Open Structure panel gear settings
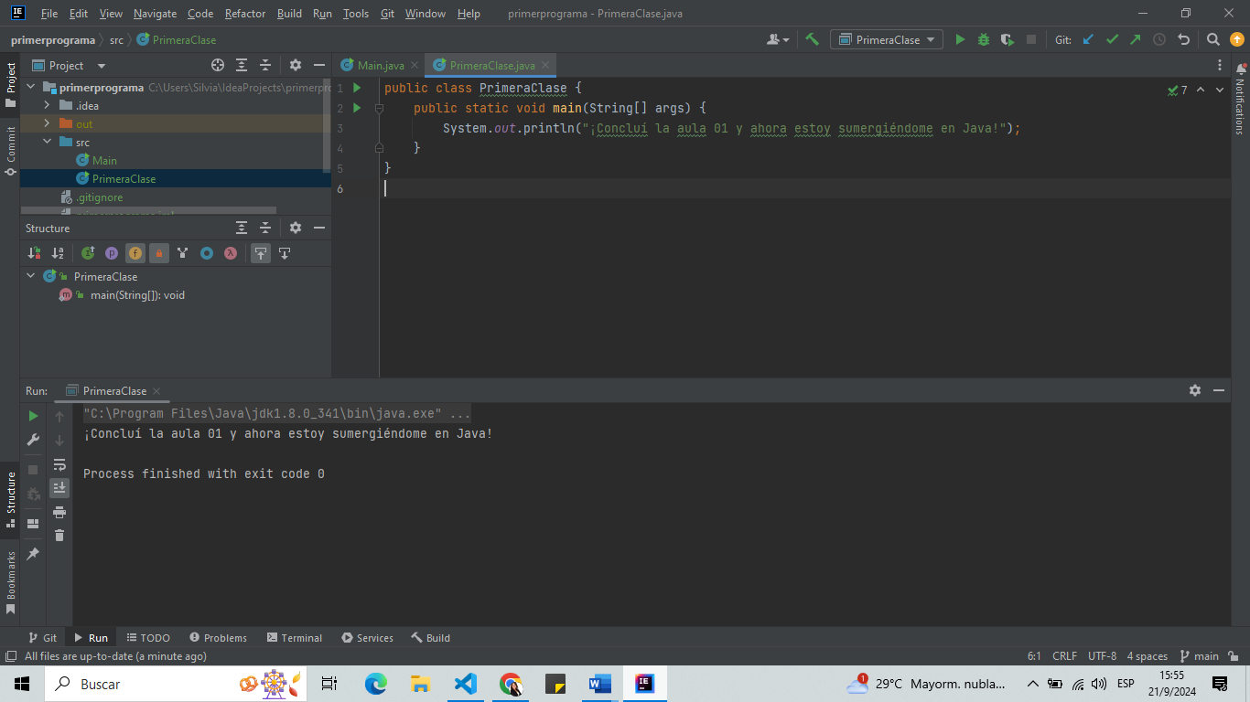The image size is (1250, 702). pos(296,228)
